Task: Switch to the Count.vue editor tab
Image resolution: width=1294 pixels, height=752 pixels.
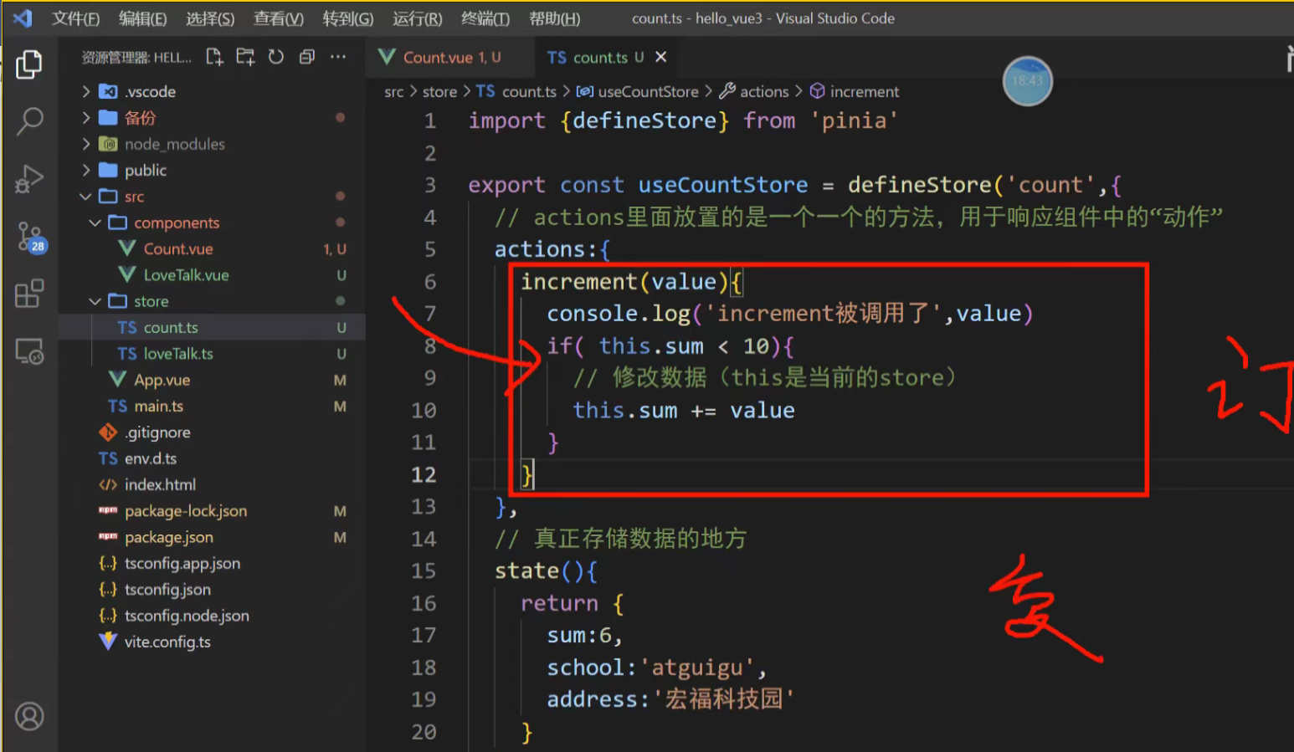Action: click(x=449, y=57)
